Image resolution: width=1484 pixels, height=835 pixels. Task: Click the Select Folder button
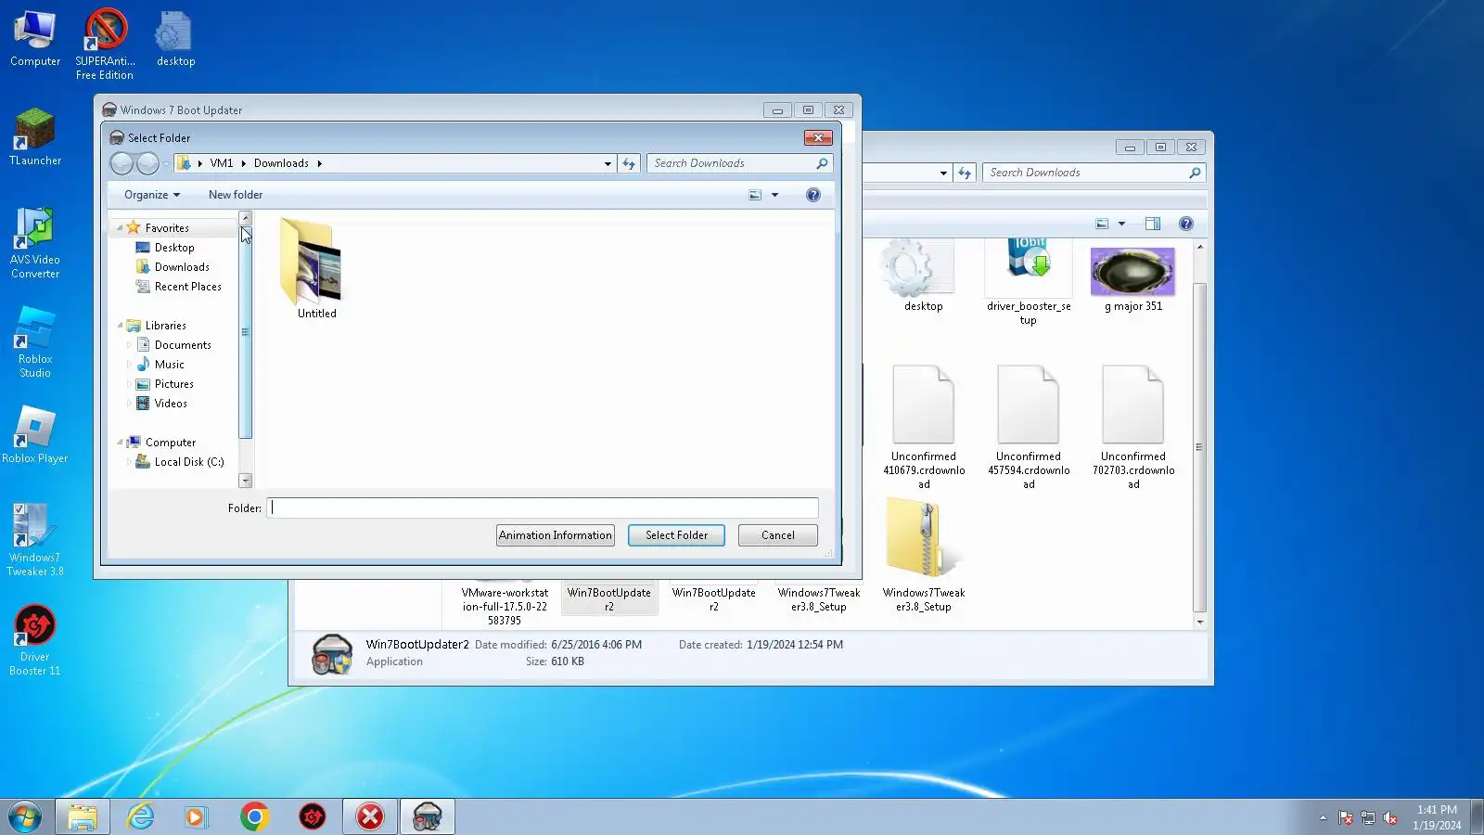[x=676, y=535]
